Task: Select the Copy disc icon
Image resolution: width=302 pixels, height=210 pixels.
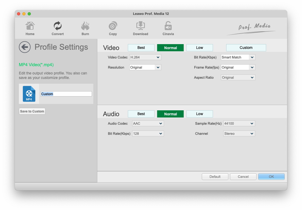Action: click(113, 27)
